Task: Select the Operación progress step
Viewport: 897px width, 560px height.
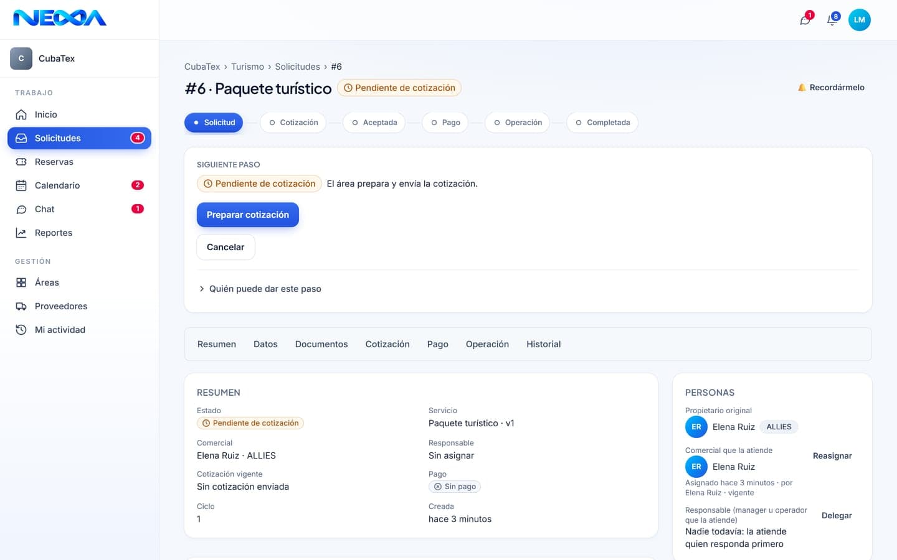Action: [x=518, y=123]
